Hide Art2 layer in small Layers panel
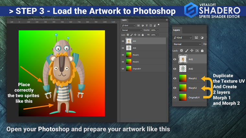This screenshot has width=246, height=138. [123, 48]
